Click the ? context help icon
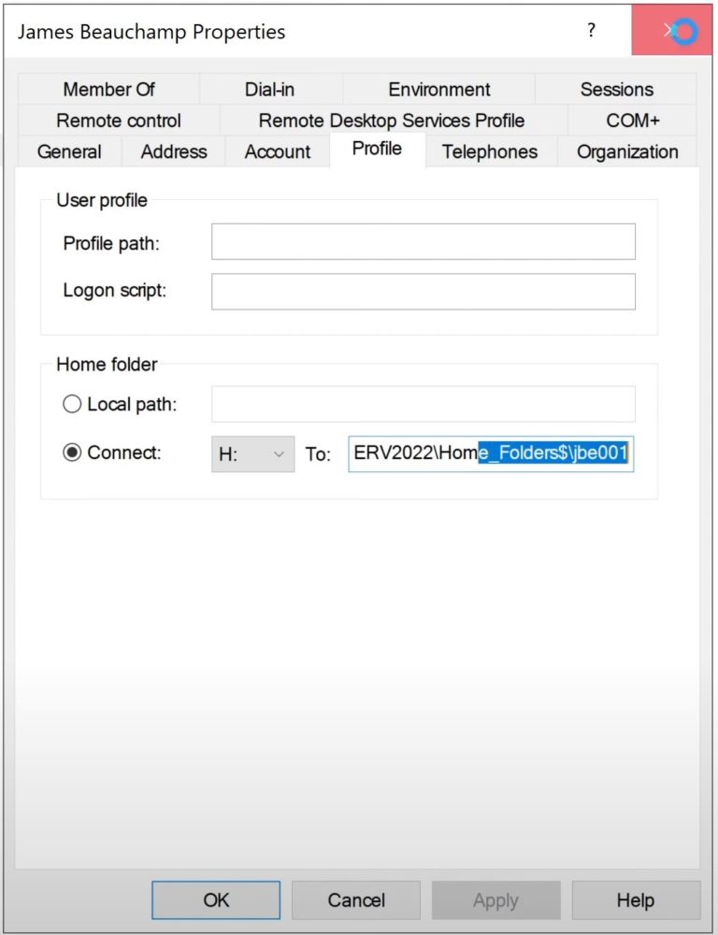Image resolution: width=718 pixels, height=935 pixels. (590, 30)
